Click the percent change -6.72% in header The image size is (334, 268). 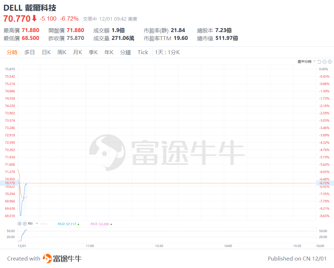(x=69, y=19)
